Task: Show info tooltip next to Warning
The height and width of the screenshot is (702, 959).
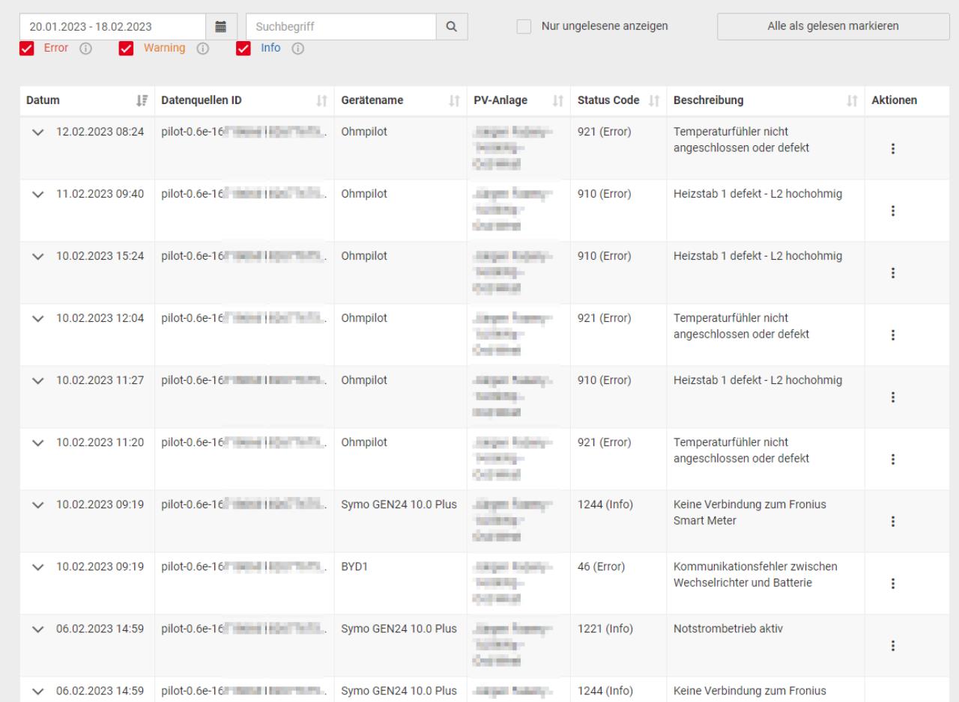Action: tap(202, 49)
